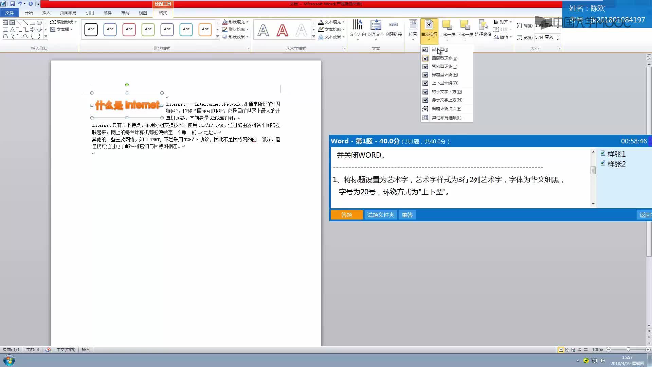Switch to the Page Layout (页面布局) tab
Screen dimensions: 652x367
(68, 13)
